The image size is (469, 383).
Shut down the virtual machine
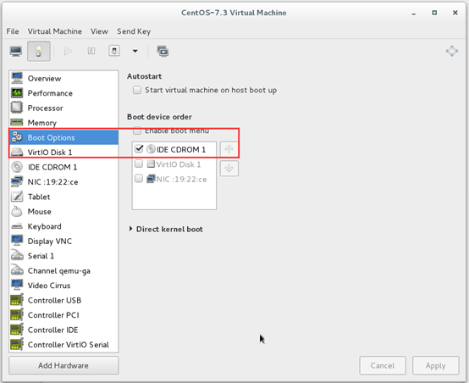pos(114,51)
